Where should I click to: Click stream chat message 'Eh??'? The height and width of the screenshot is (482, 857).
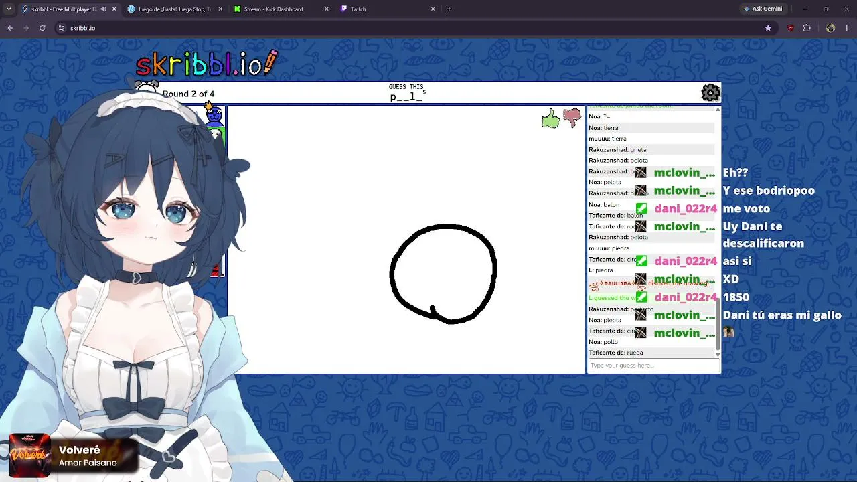(x=735, y=173)
